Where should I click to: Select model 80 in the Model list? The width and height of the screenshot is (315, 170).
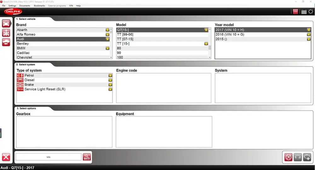point(162,48)
